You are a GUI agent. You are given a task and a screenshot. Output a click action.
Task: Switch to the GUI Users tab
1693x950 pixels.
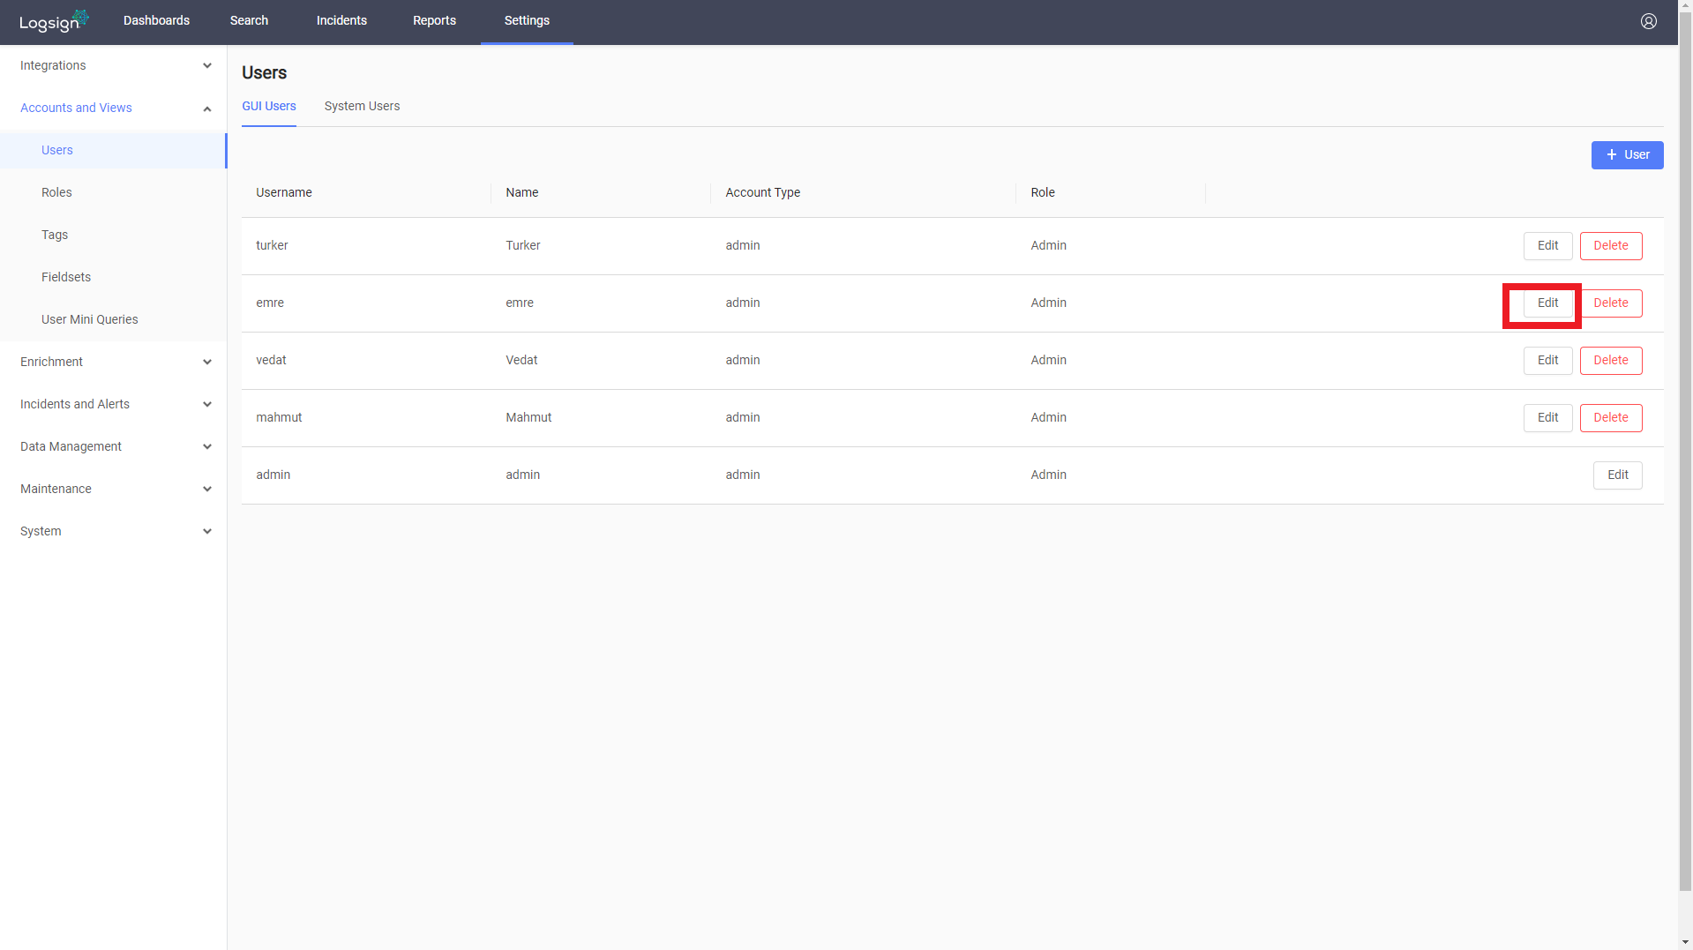[x=269, y=106]
